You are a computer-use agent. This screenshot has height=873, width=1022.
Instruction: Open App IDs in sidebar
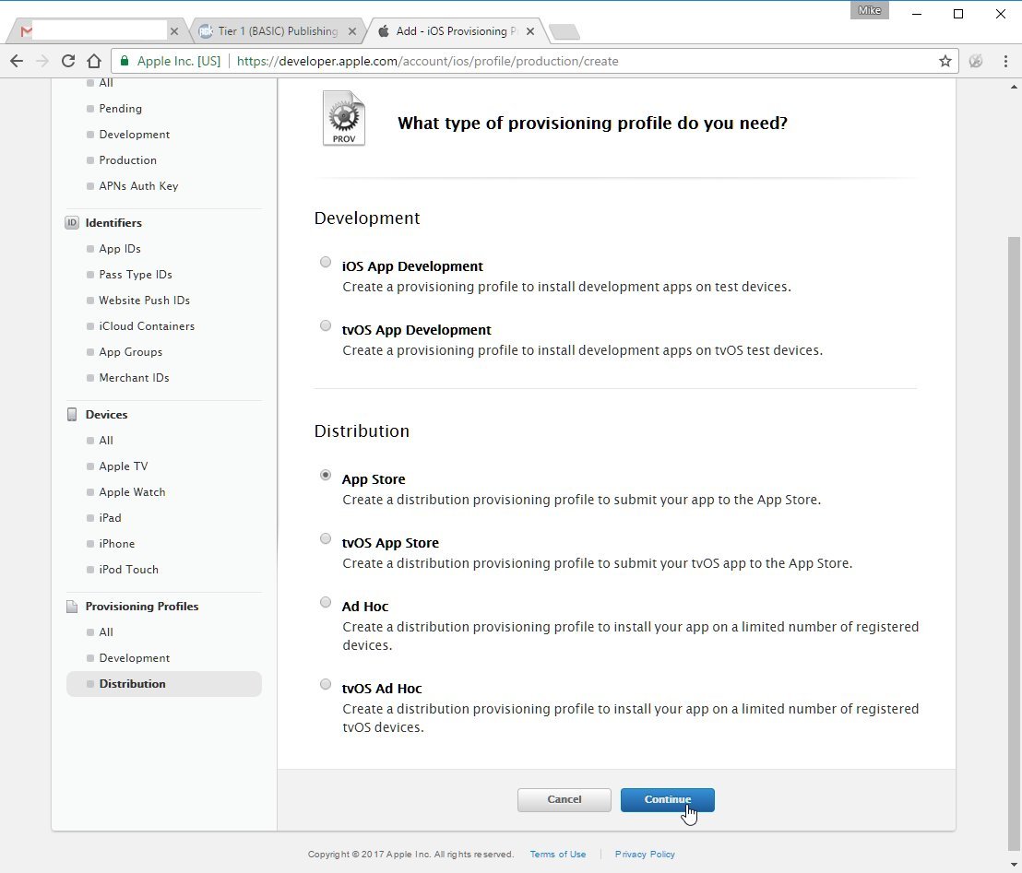tap(120, 249)
